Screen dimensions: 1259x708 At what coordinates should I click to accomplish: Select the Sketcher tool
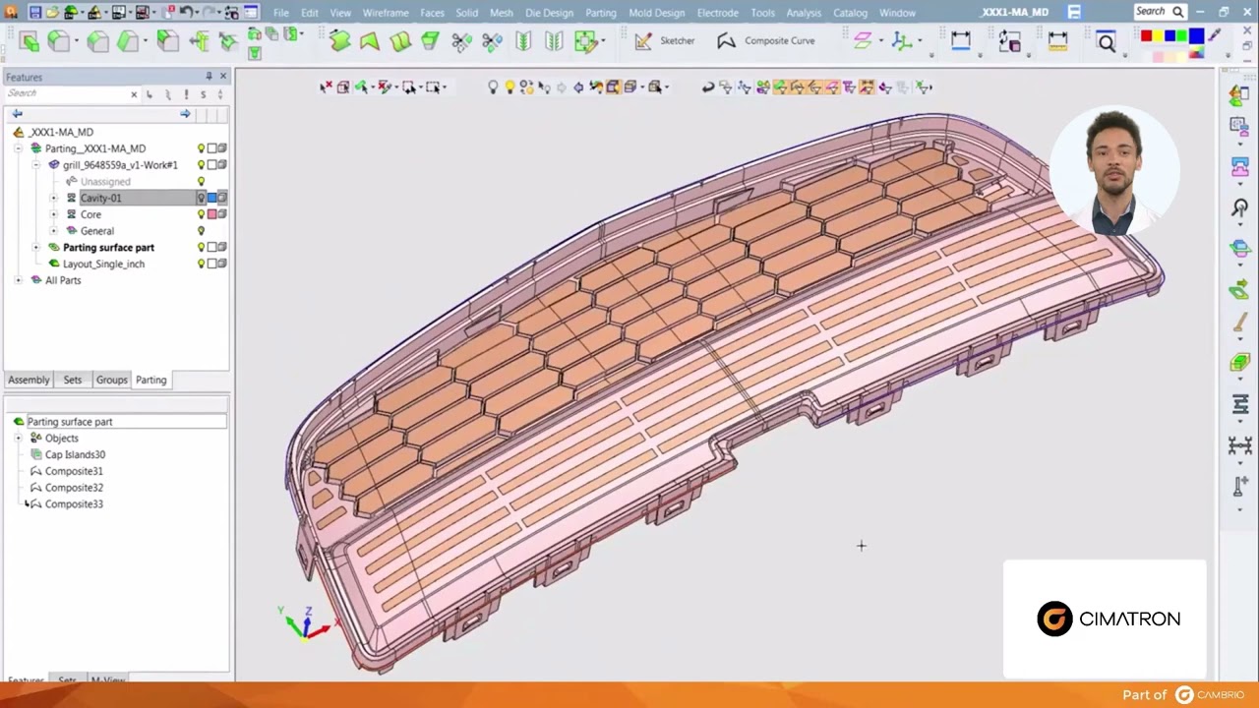[x=665, y=40]
